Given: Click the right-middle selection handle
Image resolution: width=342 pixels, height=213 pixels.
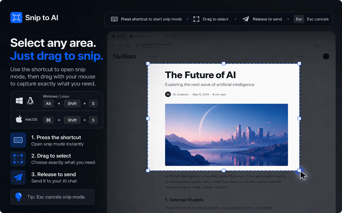Looking at the screenshot, I should 299,118.
